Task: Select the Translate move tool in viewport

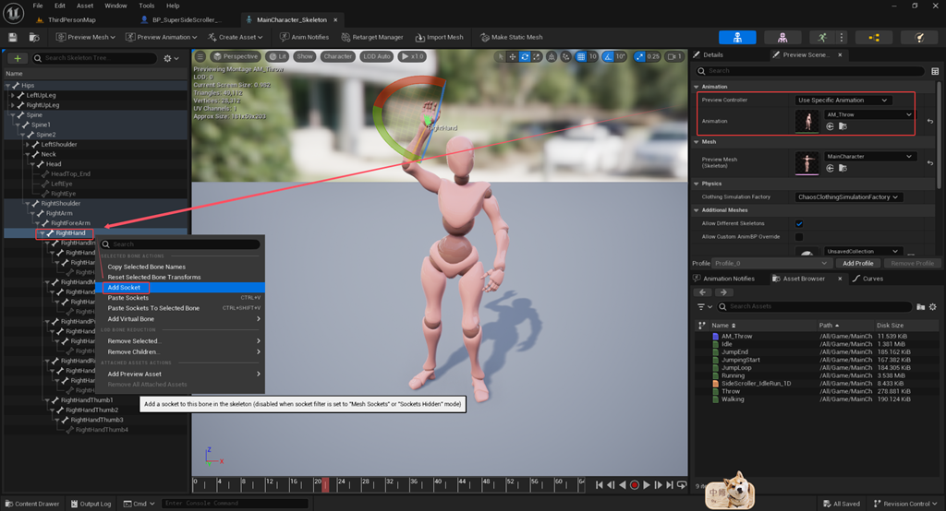Action: (x=512, y=56)
